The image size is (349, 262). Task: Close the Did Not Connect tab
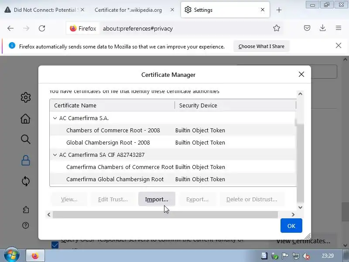point(82,10)
